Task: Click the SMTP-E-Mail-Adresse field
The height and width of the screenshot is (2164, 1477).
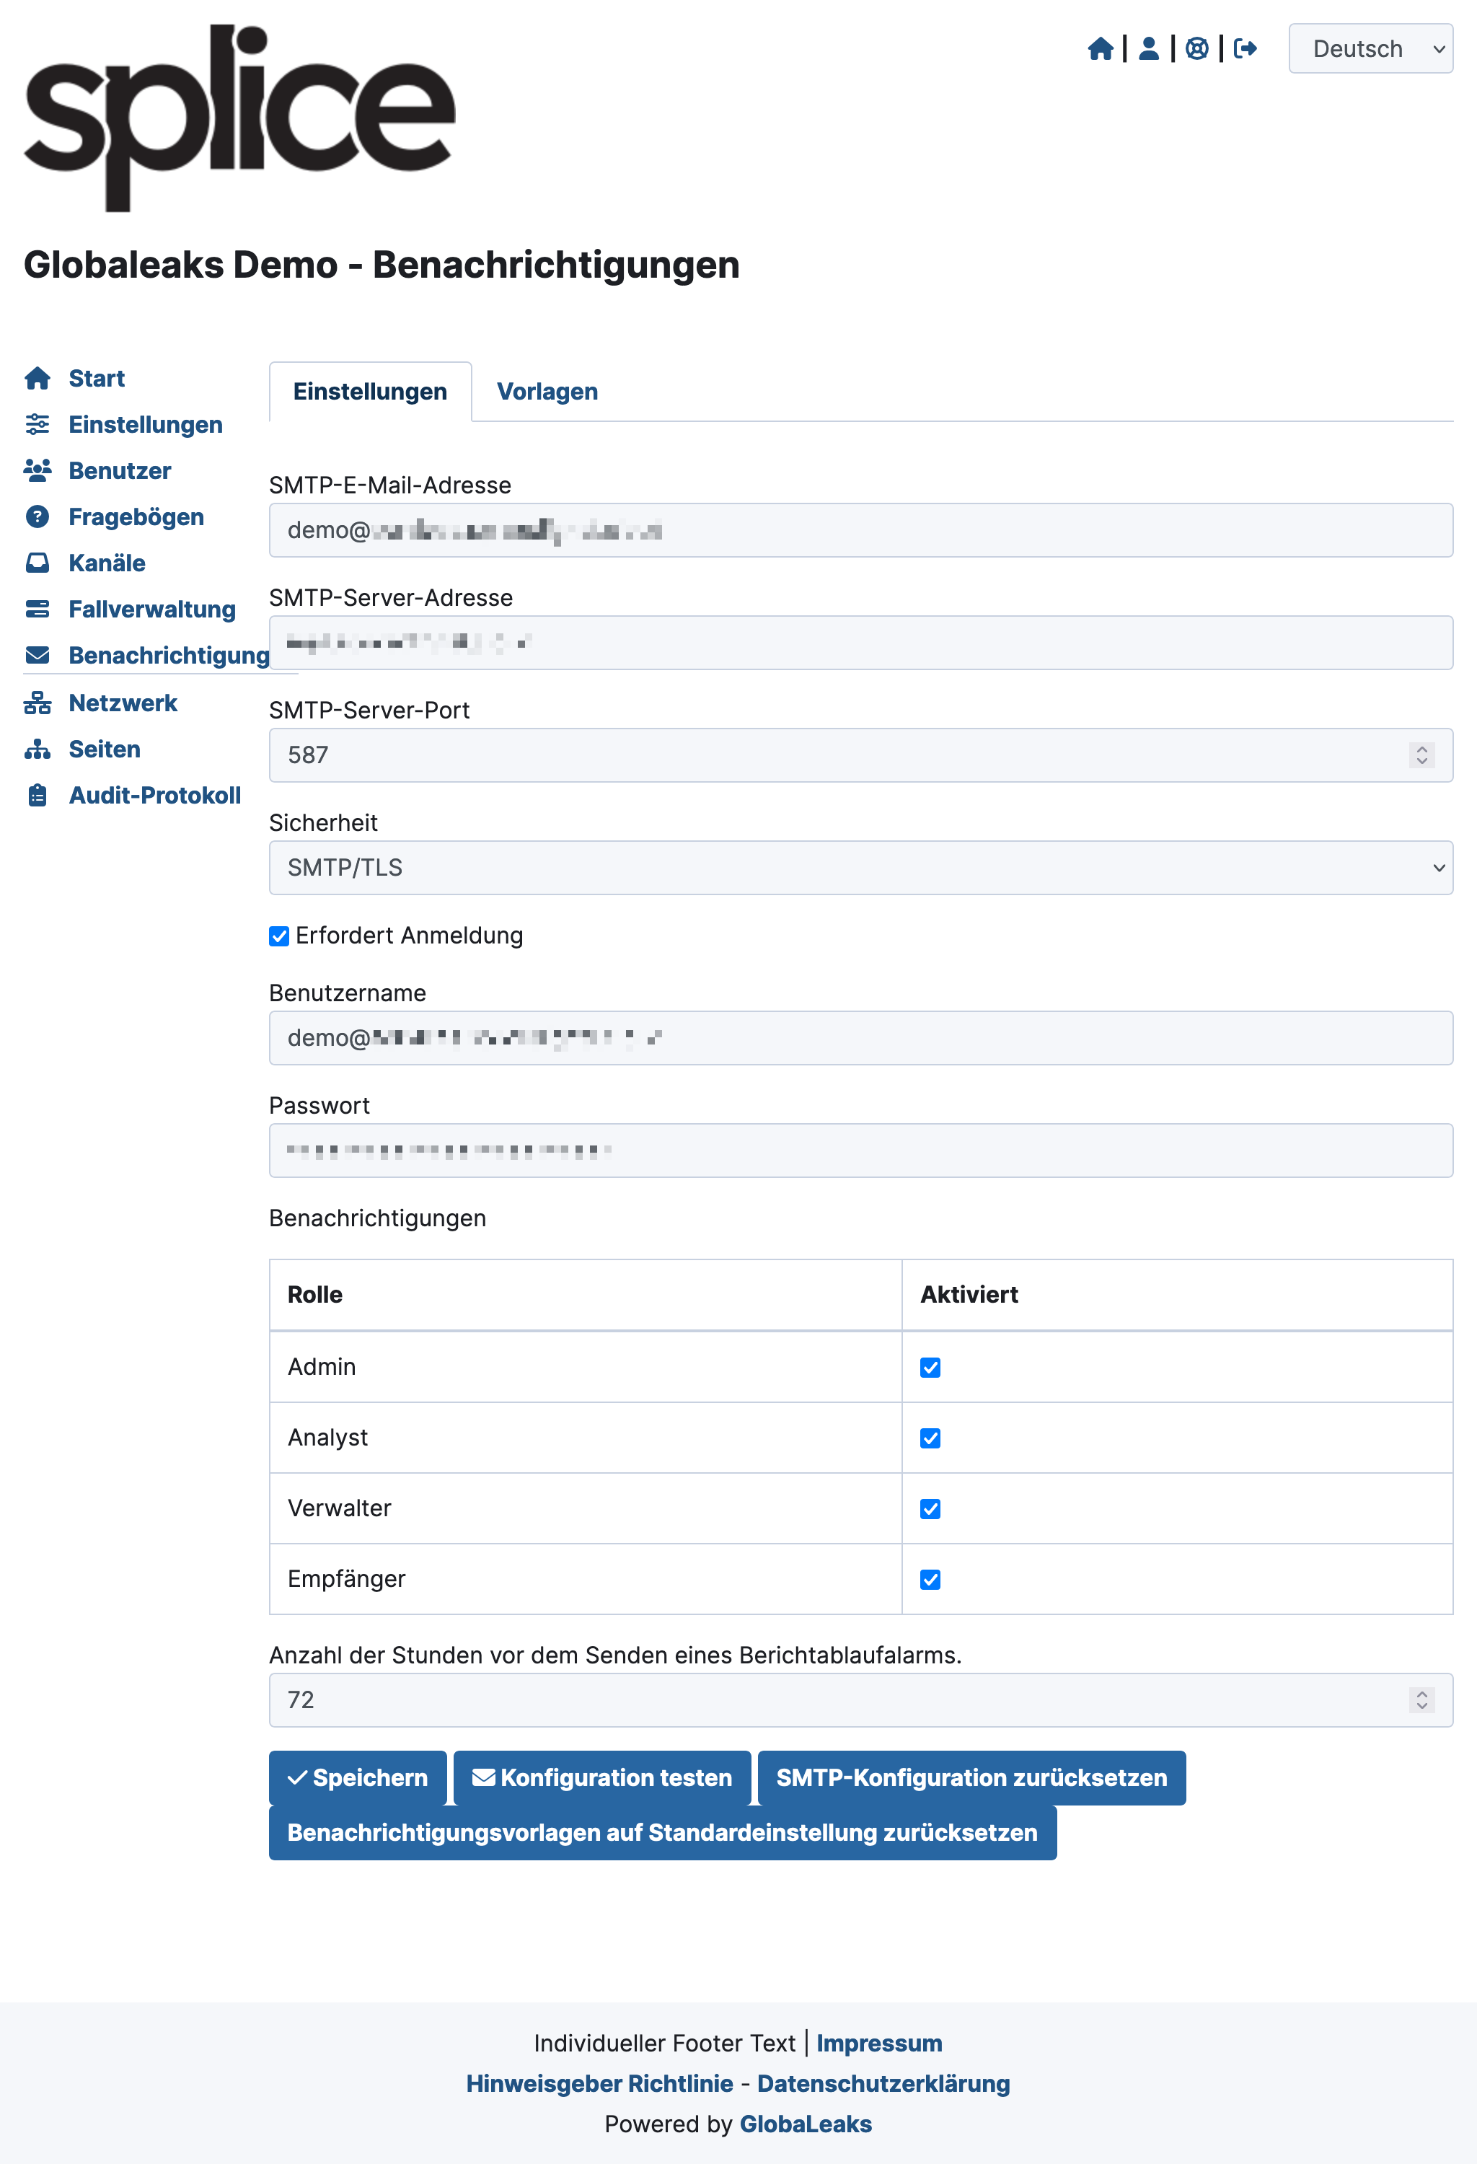Action: pyautogui.click(x=861, y=531)
